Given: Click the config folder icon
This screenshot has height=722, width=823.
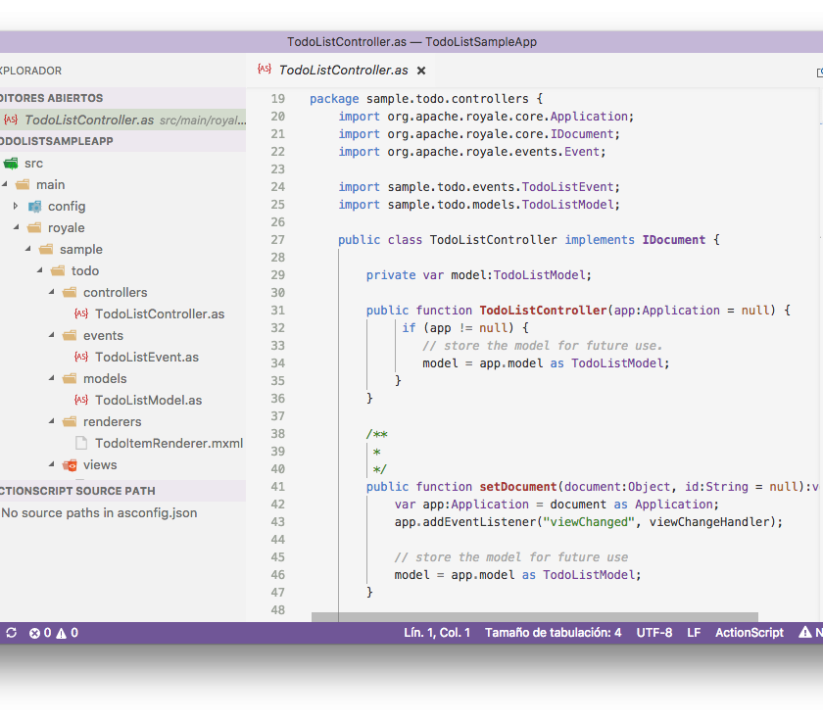Looking at the screenshot, I should click(x=35, y=207).
